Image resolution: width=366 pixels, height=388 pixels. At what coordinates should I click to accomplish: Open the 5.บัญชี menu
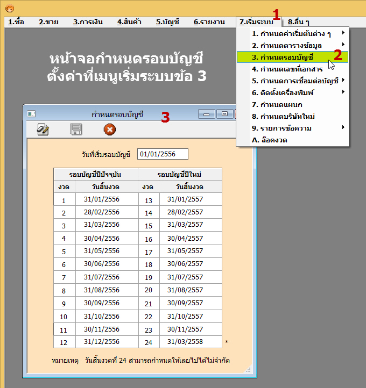(167, 22)
